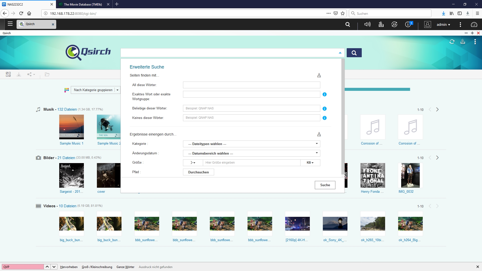The height and width of the screenshot is (271, 482).
Task: Click the download icon in the Qsirch toolbar
Action: click(19, 74)
